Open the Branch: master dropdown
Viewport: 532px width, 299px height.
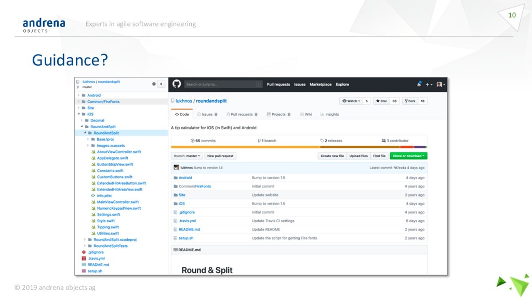pos(187,156)
